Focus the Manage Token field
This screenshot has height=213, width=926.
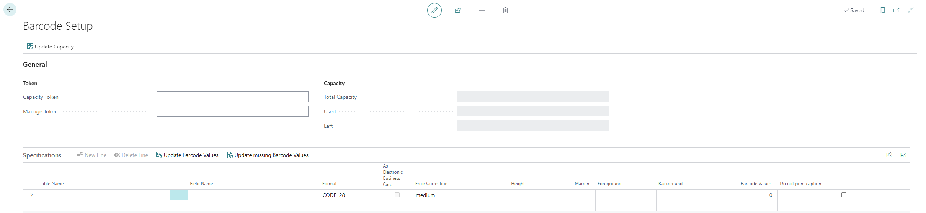(232, 111)
